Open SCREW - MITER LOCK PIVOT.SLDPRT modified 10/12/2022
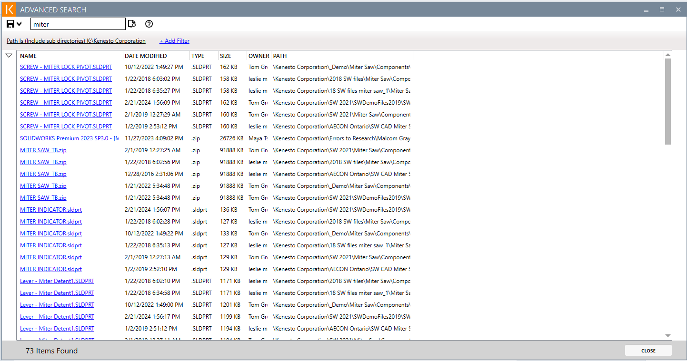Viewport: 687px width, 361px height. click(x=66, y=67)
